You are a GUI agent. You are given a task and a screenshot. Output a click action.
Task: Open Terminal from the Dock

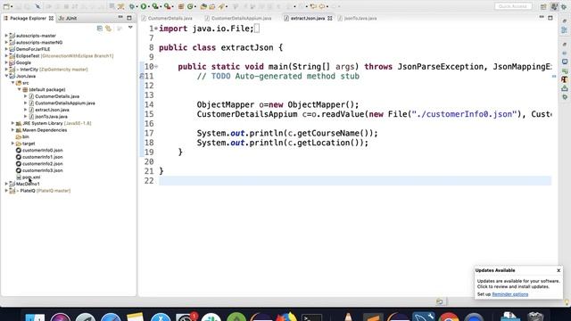311,317
